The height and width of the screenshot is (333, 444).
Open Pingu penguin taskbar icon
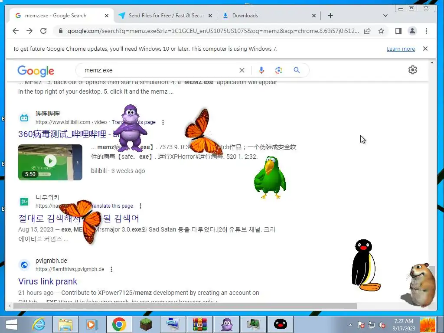tap(281, 324)
